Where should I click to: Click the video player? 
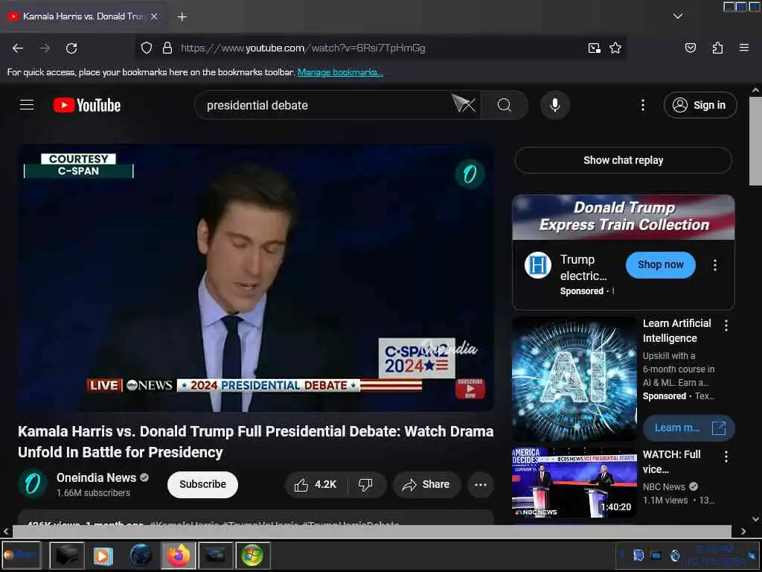click(x=256, y=278)
